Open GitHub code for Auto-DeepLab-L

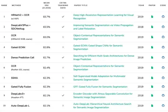point(163,105)
